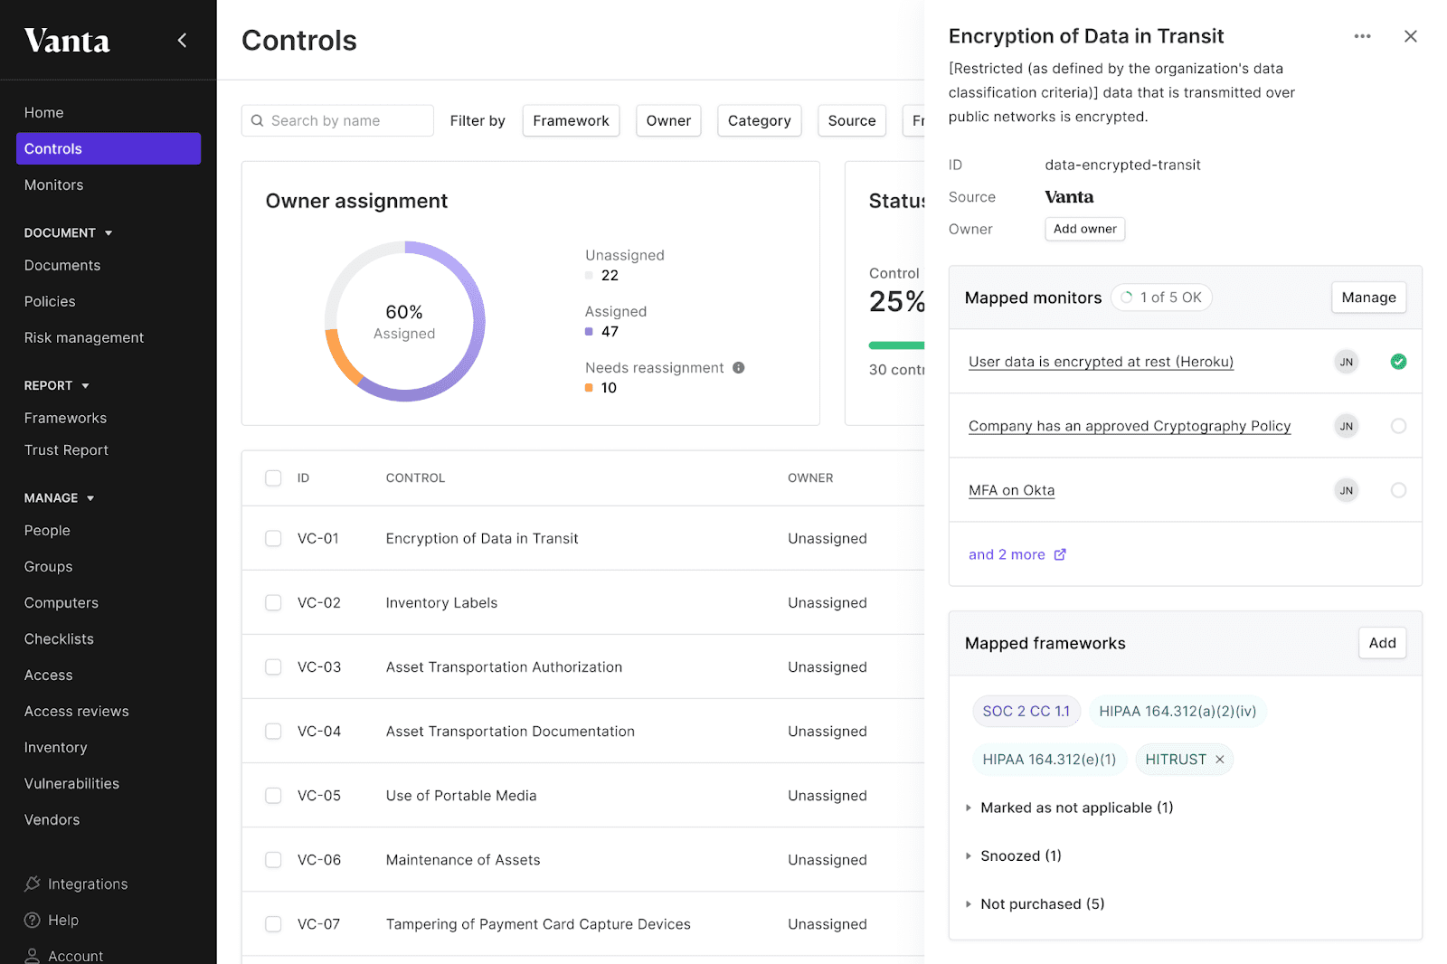This screenshot has width=1447, height=964.
Task: Open the User data is encrypted at rest link
Action: [1100, 361]
